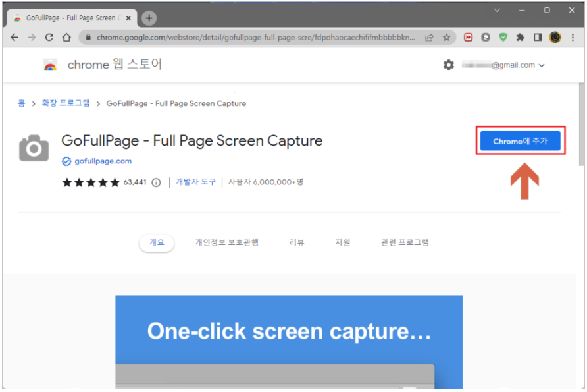Switch to 관련 프로그램 tab
The image size is (587, 392).
[405, 242]
